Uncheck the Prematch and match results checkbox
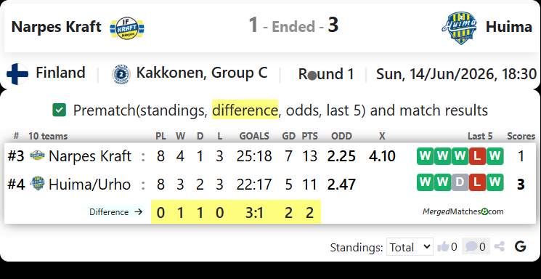541x279 pixels. tap(59, 110)
